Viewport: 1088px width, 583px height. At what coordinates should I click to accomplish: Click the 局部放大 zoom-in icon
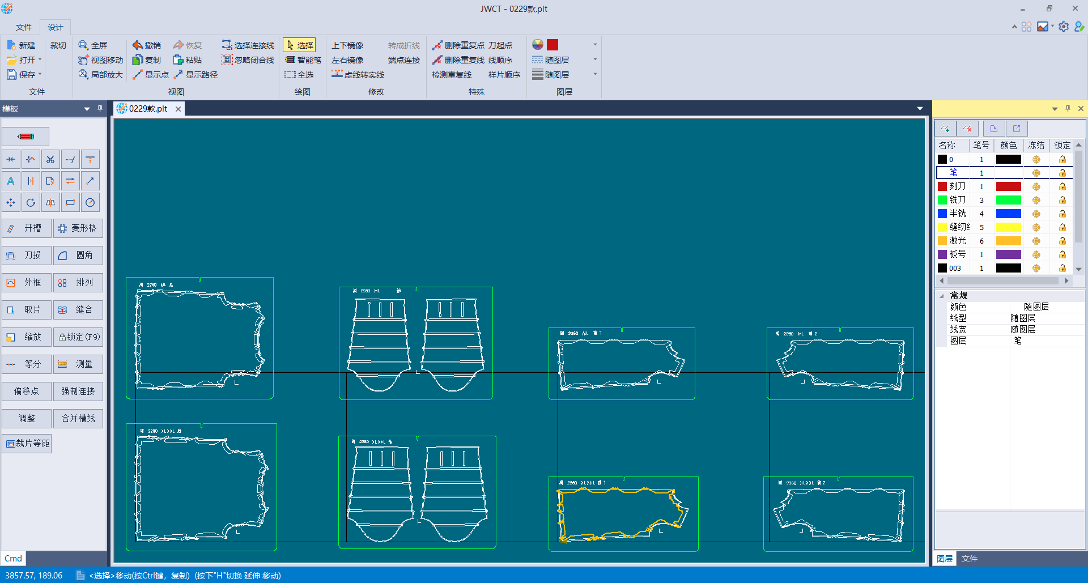click(x=83, y=75)
